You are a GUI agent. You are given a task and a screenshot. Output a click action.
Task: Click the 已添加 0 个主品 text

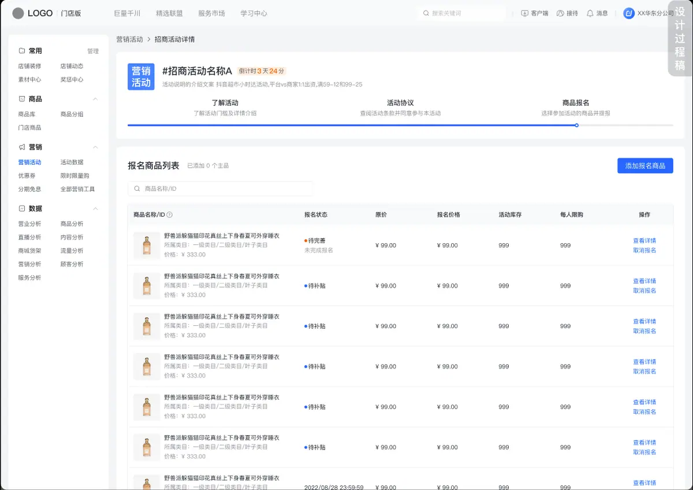[208, 166]
